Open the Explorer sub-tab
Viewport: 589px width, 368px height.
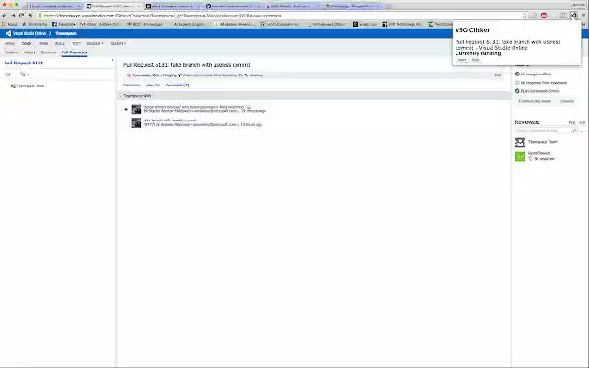[12, 52]
